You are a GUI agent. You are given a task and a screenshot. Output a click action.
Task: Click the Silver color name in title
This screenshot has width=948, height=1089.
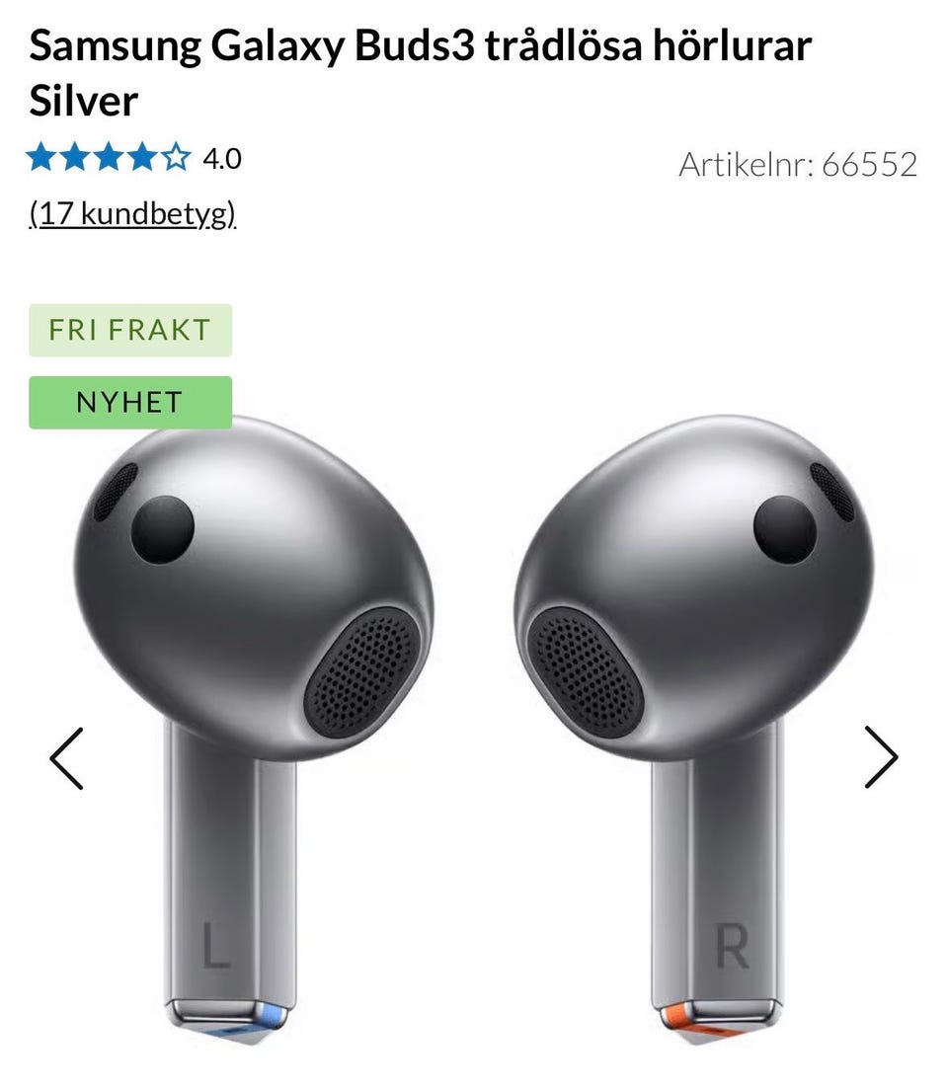point(83,102)
